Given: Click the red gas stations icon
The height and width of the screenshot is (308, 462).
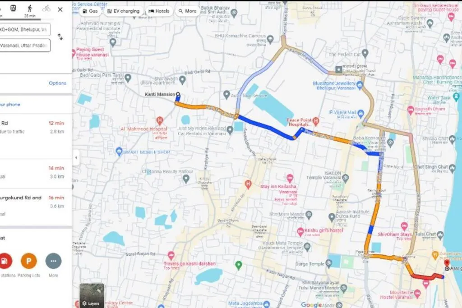Looking at the screenshot, I should 5,261.
